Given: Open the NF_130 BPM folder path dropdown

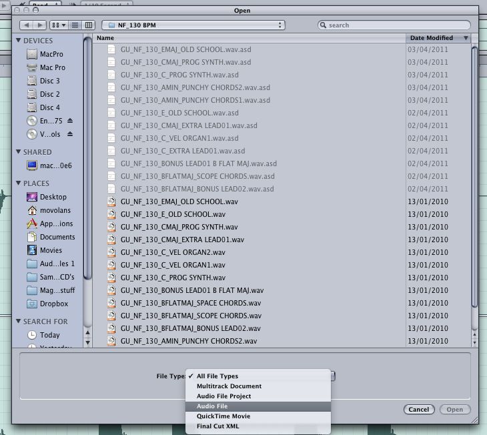Looking at the screenshot, I should click(x=193, y=25).
